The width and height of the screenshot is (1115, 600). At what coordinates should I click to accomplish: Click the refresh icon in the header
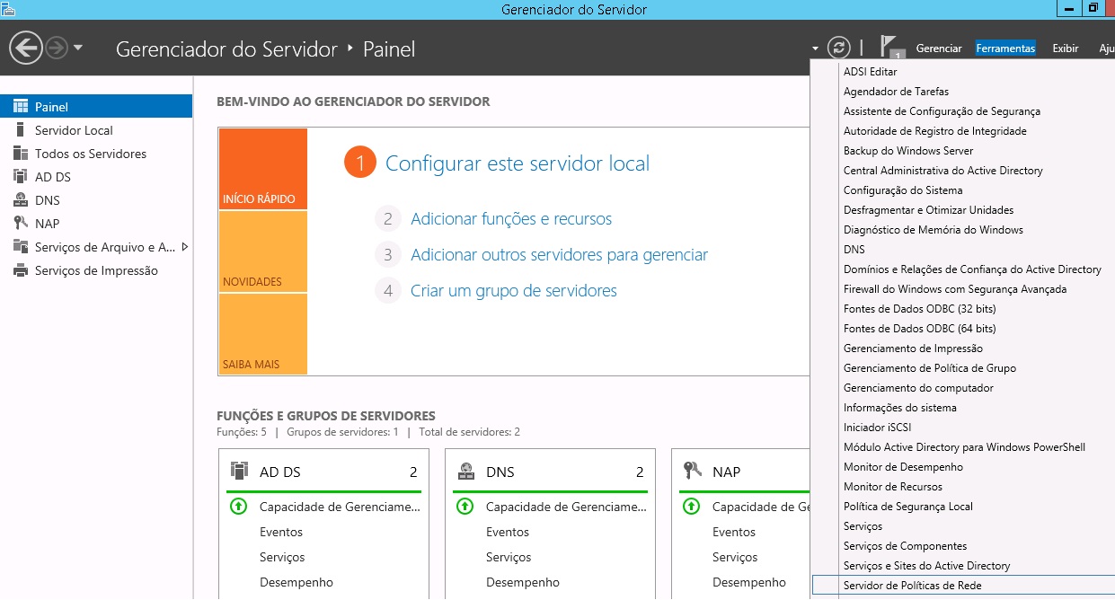pos(838,48)
